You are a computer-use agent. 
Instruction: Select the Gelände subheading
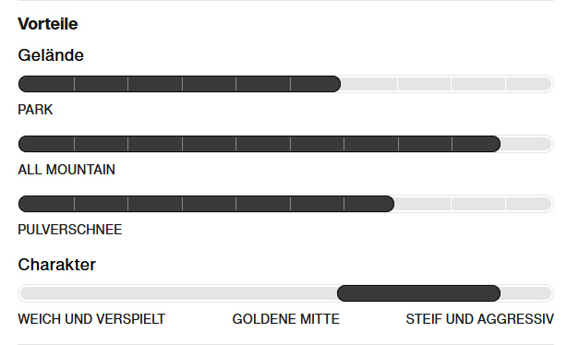click(51, 55)
